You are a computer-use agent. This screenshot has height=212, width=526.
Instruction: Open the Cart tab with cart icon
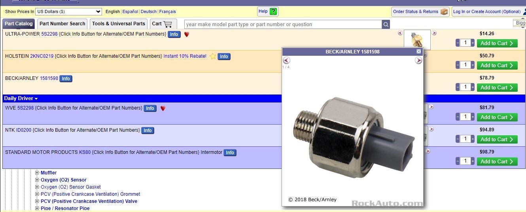pos(163,24)
